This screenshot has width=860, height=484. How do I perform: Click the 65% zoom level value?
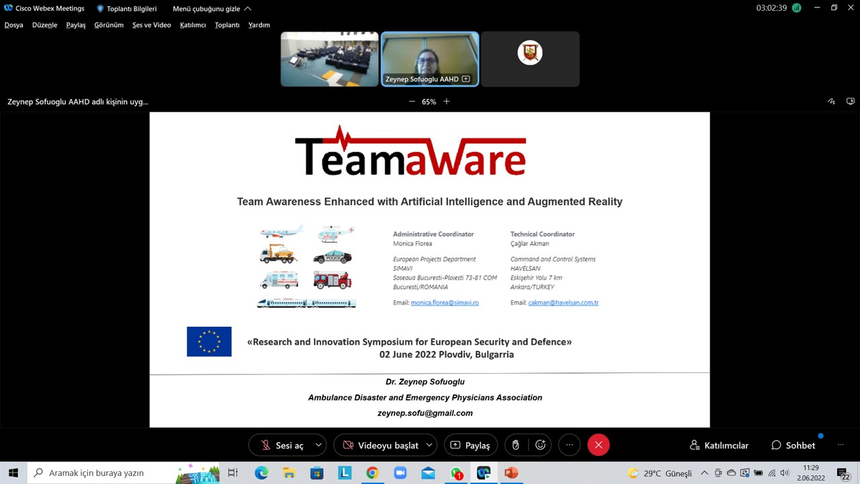point(429,102)
